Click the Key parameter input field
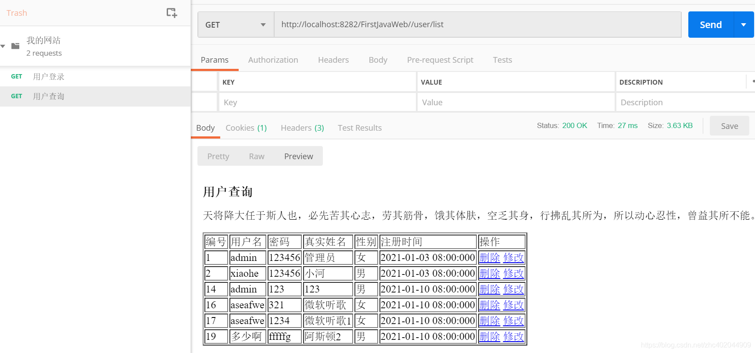The width and height of the screenshot is (755, 353). [317, 103]
